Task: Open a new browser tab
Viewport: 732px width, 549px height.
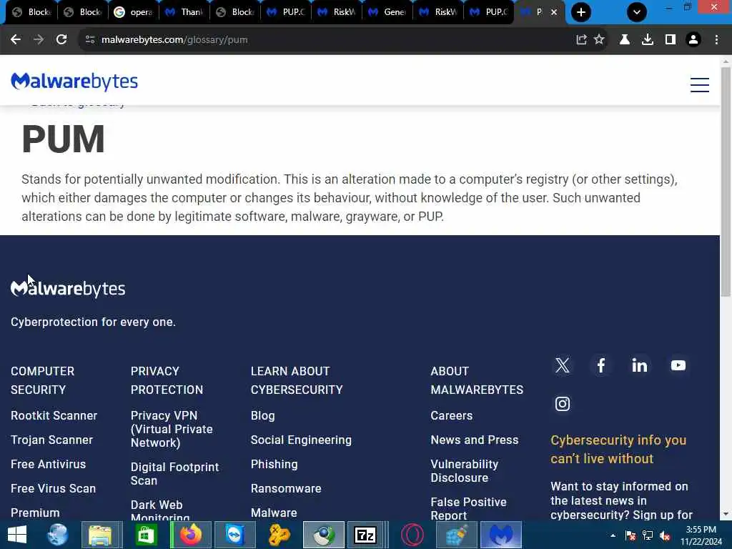Action: tap(580, 12)
